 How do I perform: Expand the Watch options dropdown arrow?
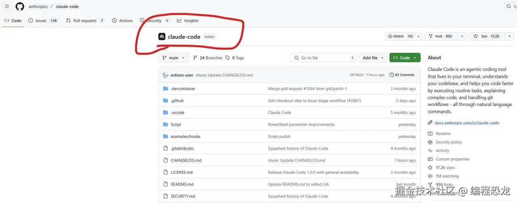(418, 36)
